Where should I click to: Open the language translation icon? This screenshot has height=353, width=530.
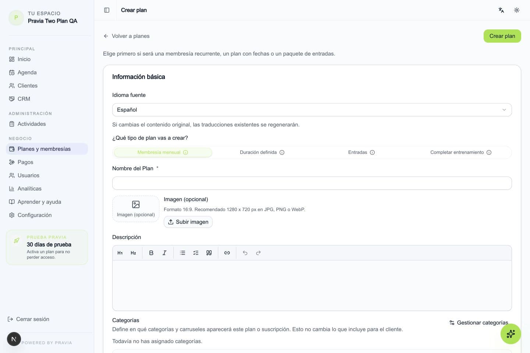coord(501,10)
